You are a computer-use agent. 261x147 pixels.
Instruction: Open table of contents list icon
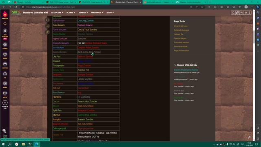coord(47,26)
